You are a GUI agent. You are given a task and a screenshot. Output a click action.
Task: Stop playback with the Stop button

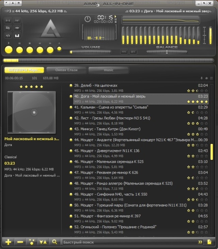(x=30, y=50)
